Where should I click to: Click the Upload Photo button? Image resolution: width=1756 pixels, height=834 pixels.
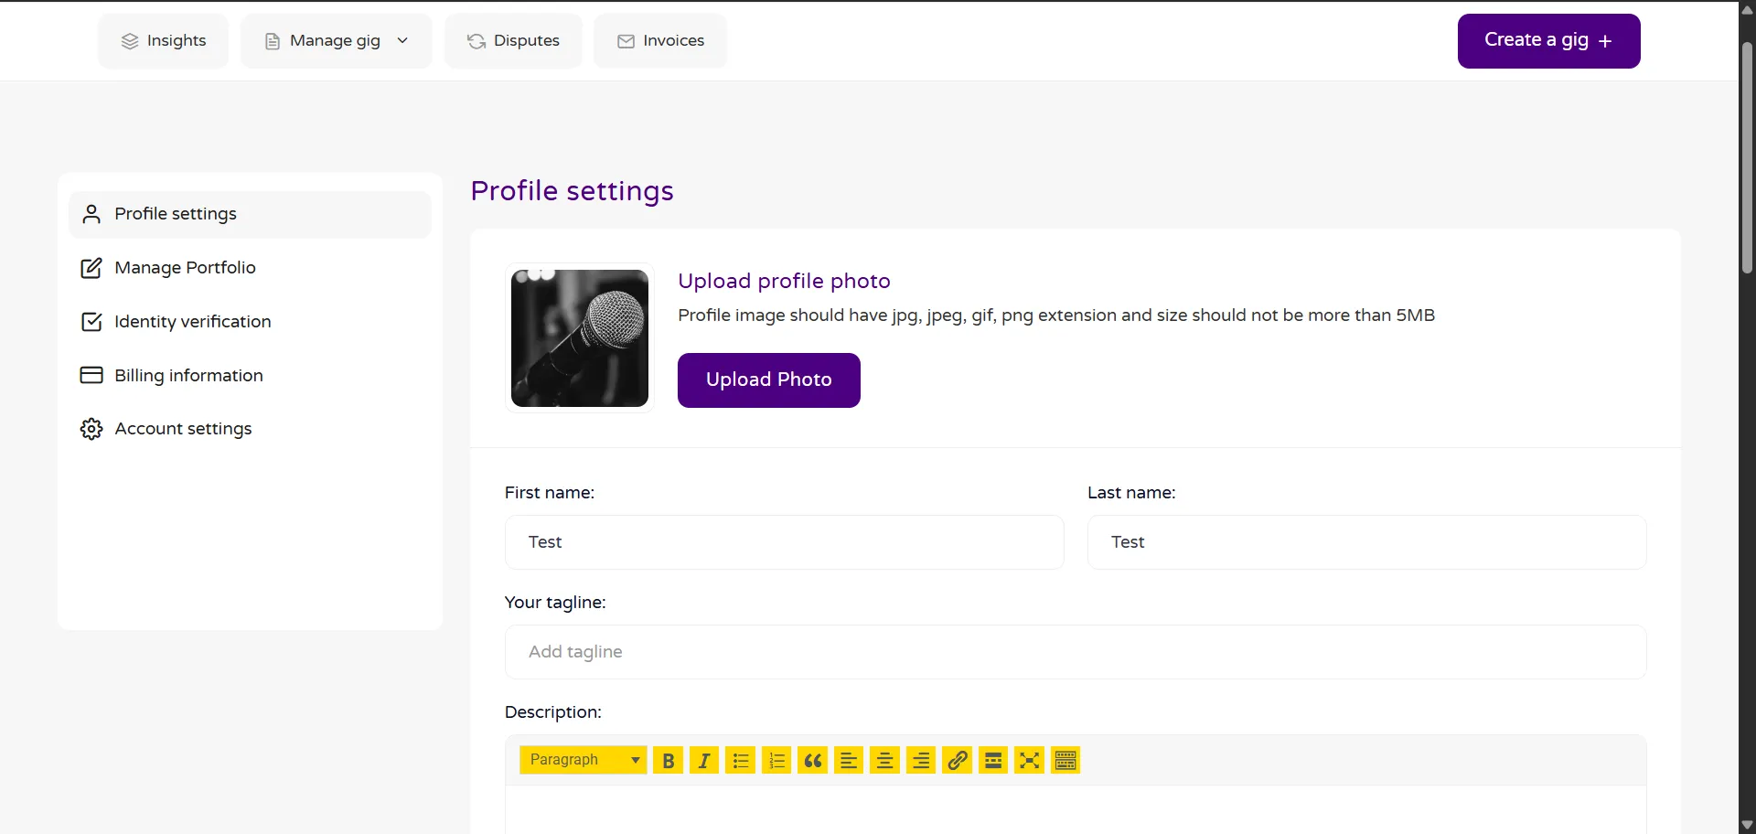(768, 380)
